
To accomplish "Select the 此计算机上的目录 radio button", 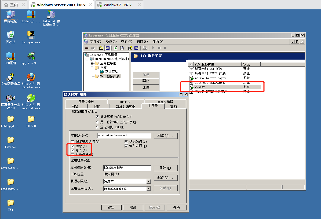I will [x=97, y=117].
